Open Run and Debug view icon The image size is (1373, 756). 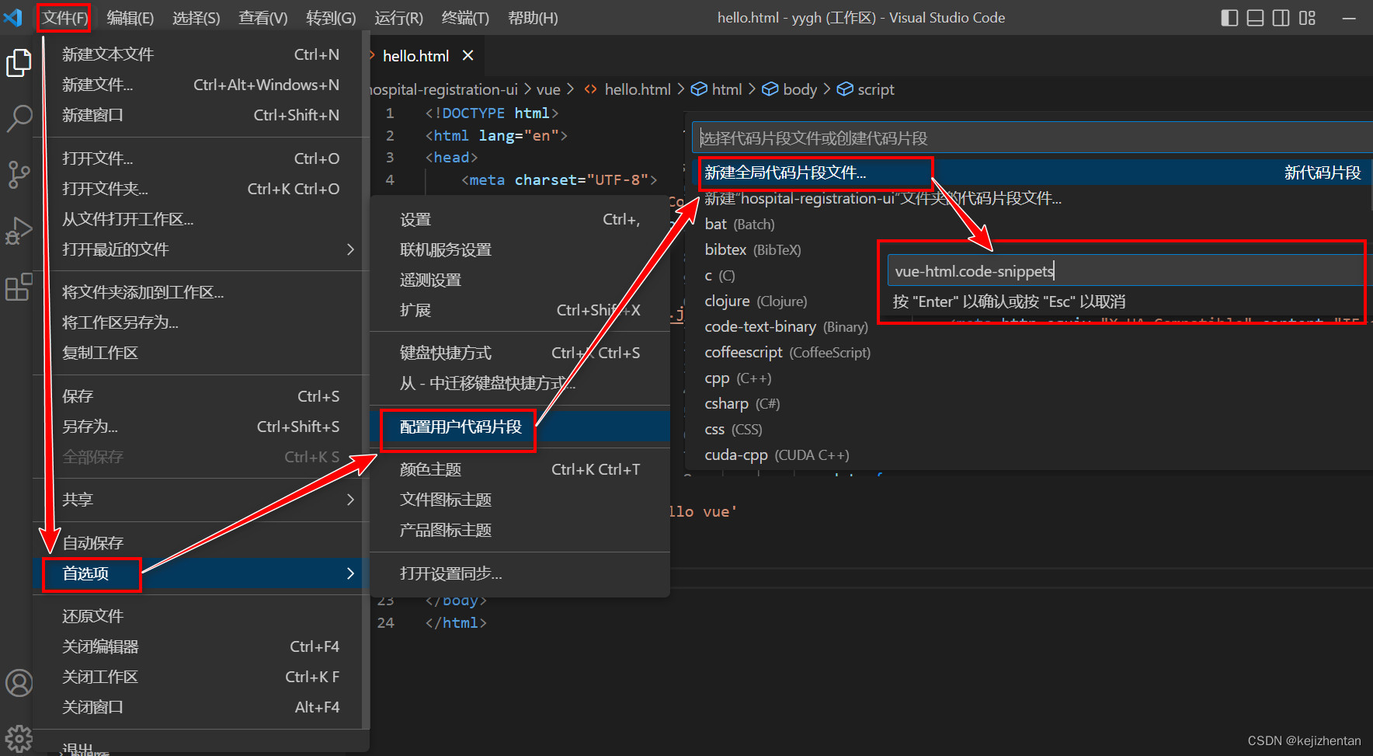[19, 231]
